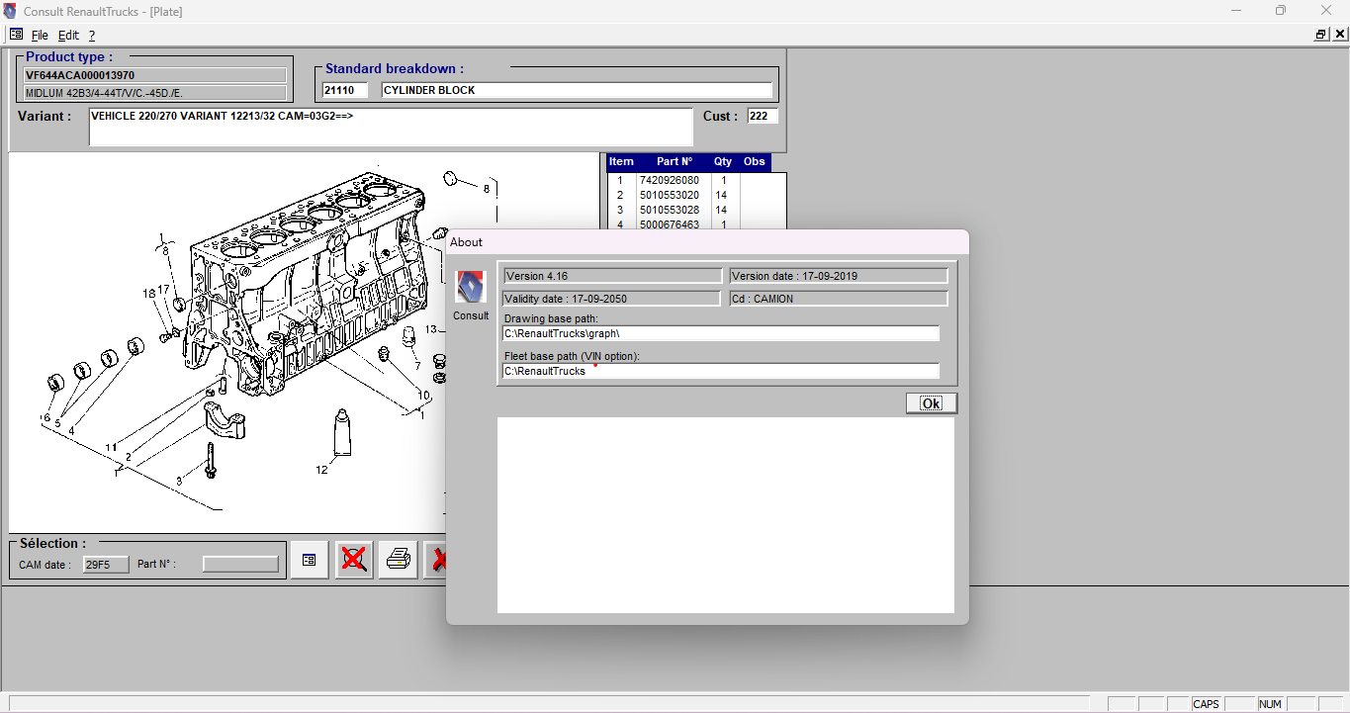1350x713 pixels.
Task: Click the product type VF644ACA000013970 field
Action: click(155, 75)
